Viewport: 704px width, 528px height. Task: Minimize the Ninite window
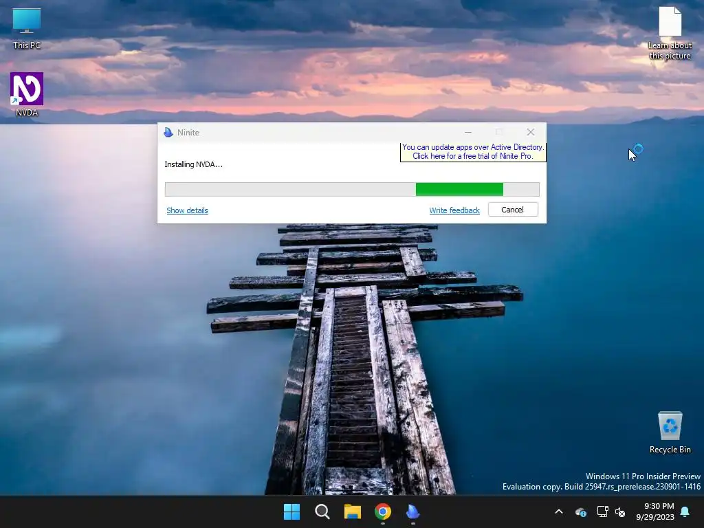point(467,133)
